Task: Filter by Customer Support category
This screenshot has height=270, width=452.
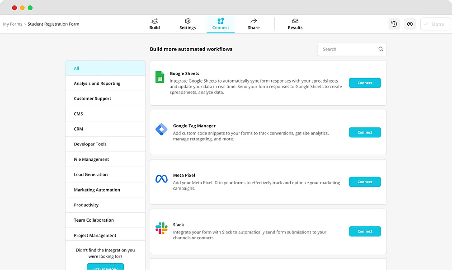Action: pyautogui.click(x=105, y=98)
